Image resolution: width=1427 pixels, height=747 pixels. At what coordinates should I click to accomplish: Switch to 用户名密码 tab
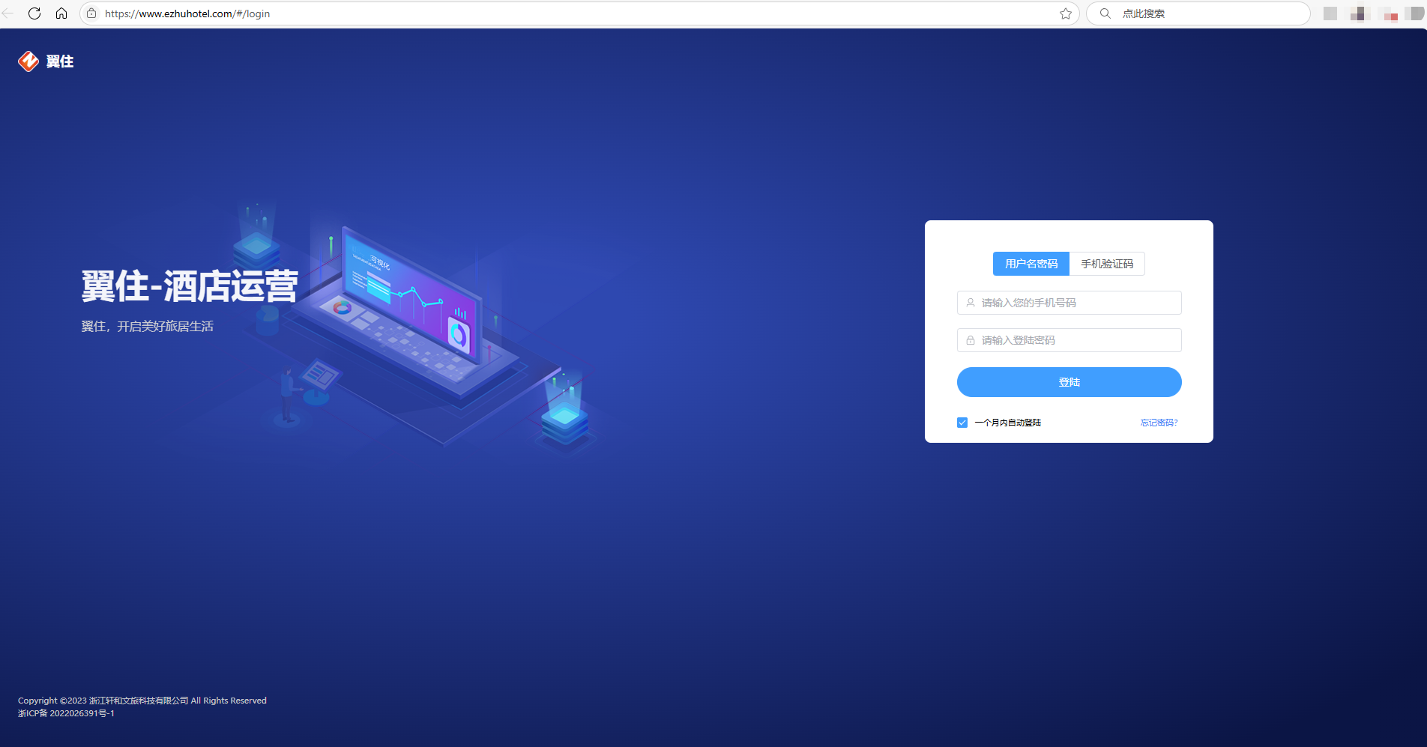coord(1031,264)
